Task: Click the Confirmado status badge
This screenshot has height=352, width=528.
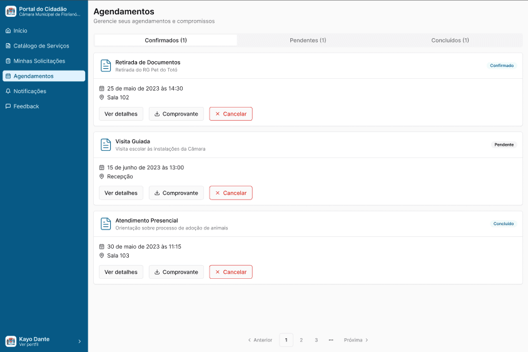Action: tap(502, 66)
